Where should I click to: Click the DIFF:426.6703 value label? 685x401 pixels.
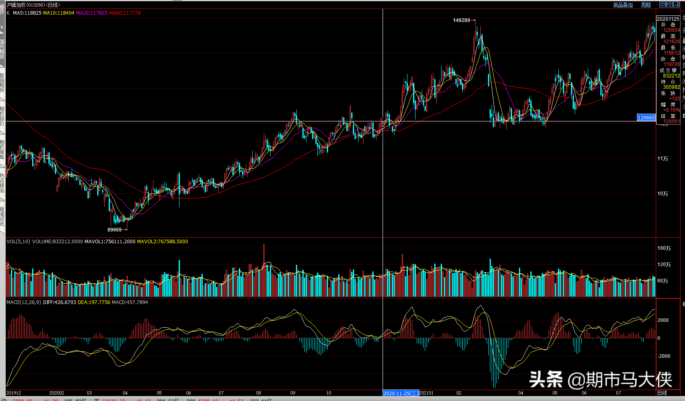click(59, 302)
